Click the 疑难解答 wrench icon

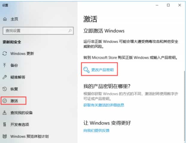point(4,77)
